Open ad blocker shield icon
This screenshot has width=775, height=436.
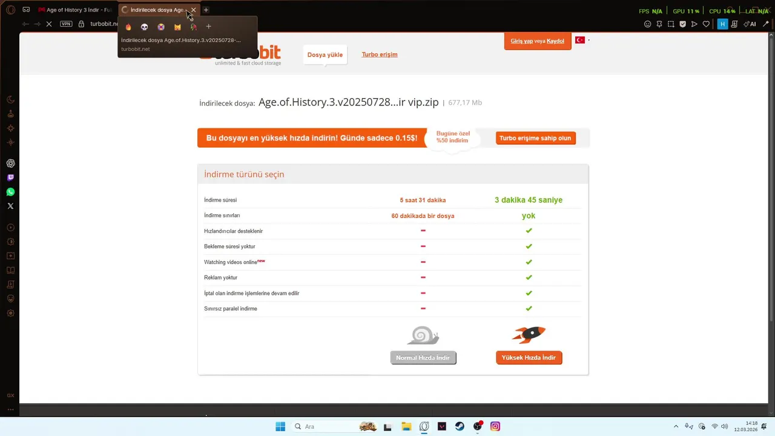point(682,24)
